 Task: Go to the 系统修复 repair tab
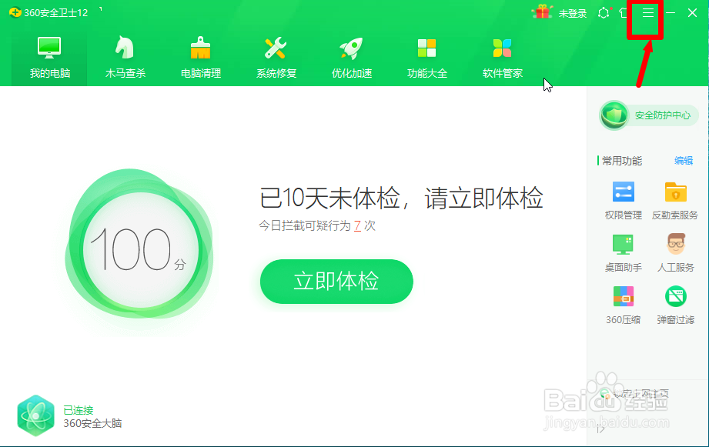tap(276, 58)
